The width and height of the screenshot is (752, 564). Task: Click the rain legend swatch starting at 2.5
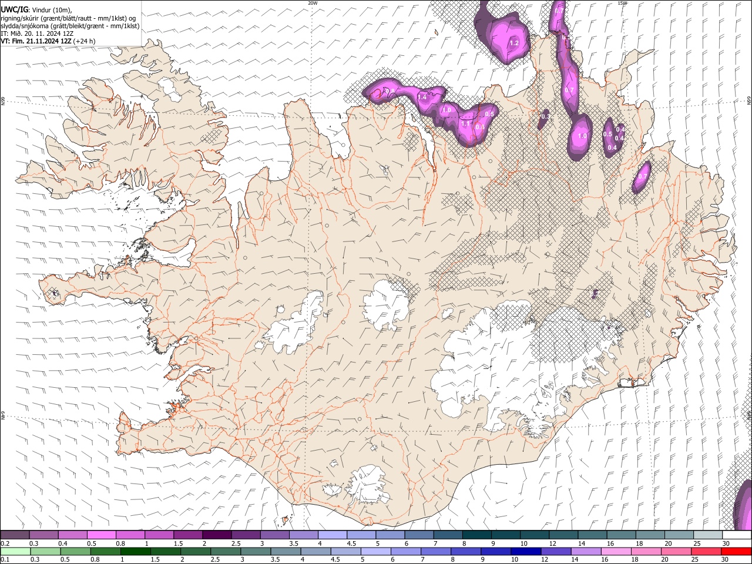click(225, 552)
